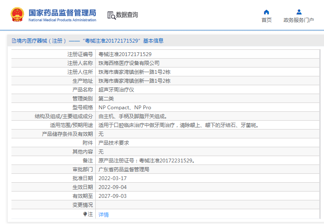Viewport: 324px width, 224px height.
Task: Click the 备注 label
Action: click(x=88, y=160)
